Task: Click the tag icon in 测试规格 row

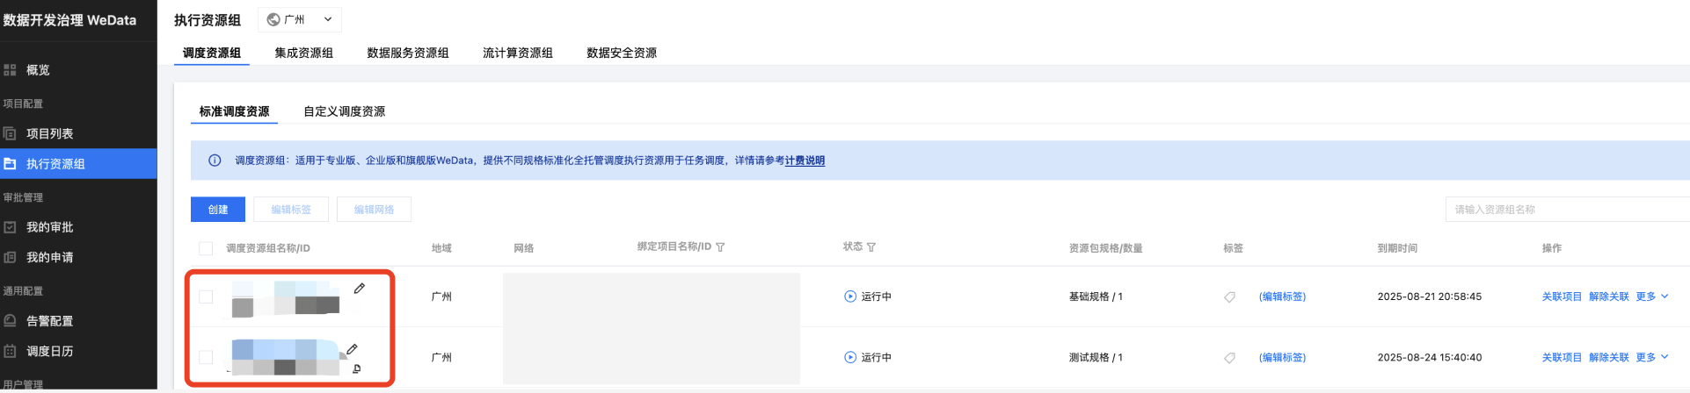Action: (x=1229, y=358)
